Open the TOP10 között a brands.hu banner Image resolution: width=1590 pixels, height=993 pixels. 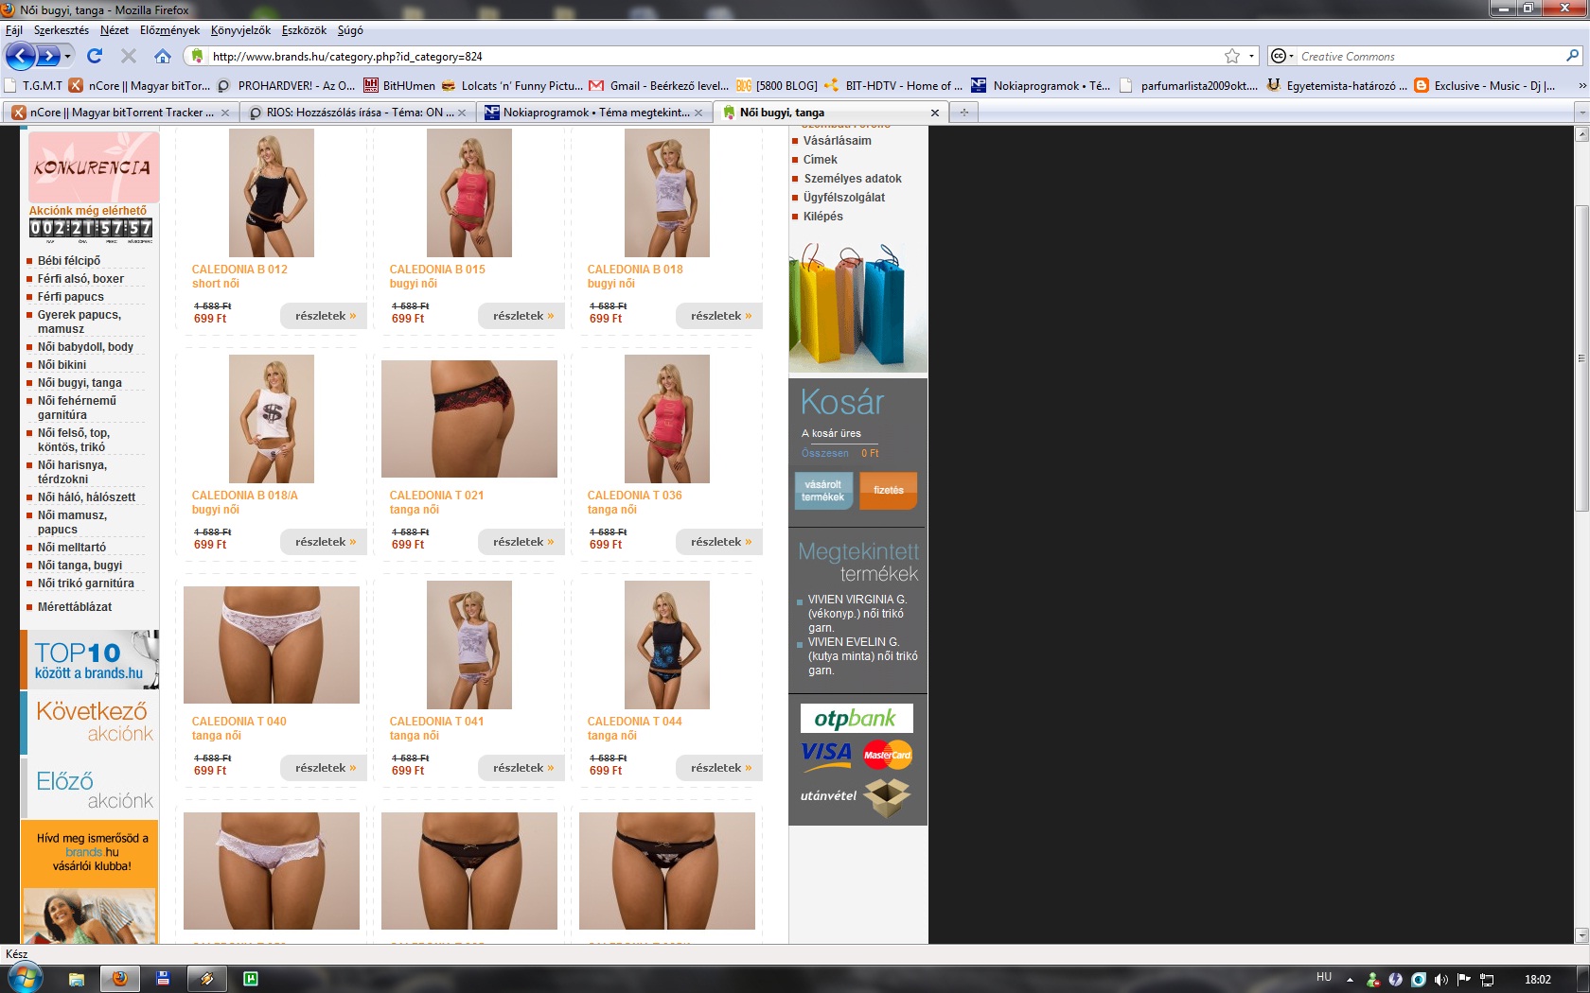click(90, 660)
